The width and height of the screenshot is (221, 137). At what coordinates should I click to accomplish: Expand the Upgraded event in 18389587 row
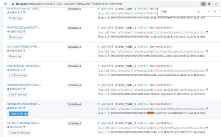pos(98,123)
